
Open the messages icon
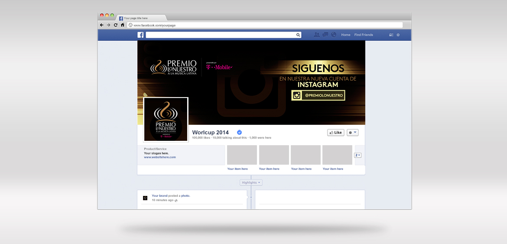325,35
